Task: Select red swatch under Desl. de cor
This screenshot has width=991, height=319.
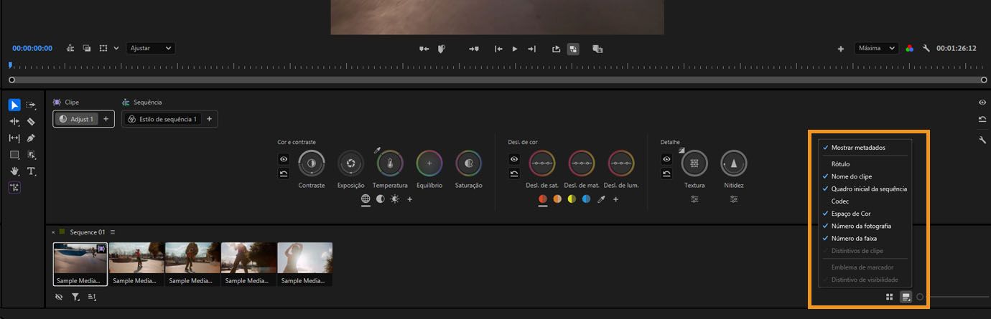Action: click(x=543, y=199)
